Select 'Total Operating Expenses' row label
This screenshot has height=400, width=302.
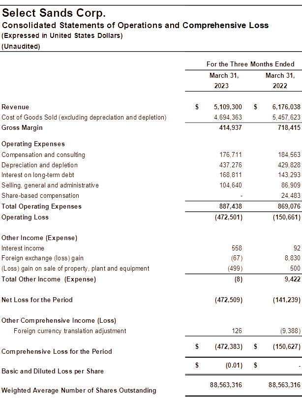pos(42,206)
